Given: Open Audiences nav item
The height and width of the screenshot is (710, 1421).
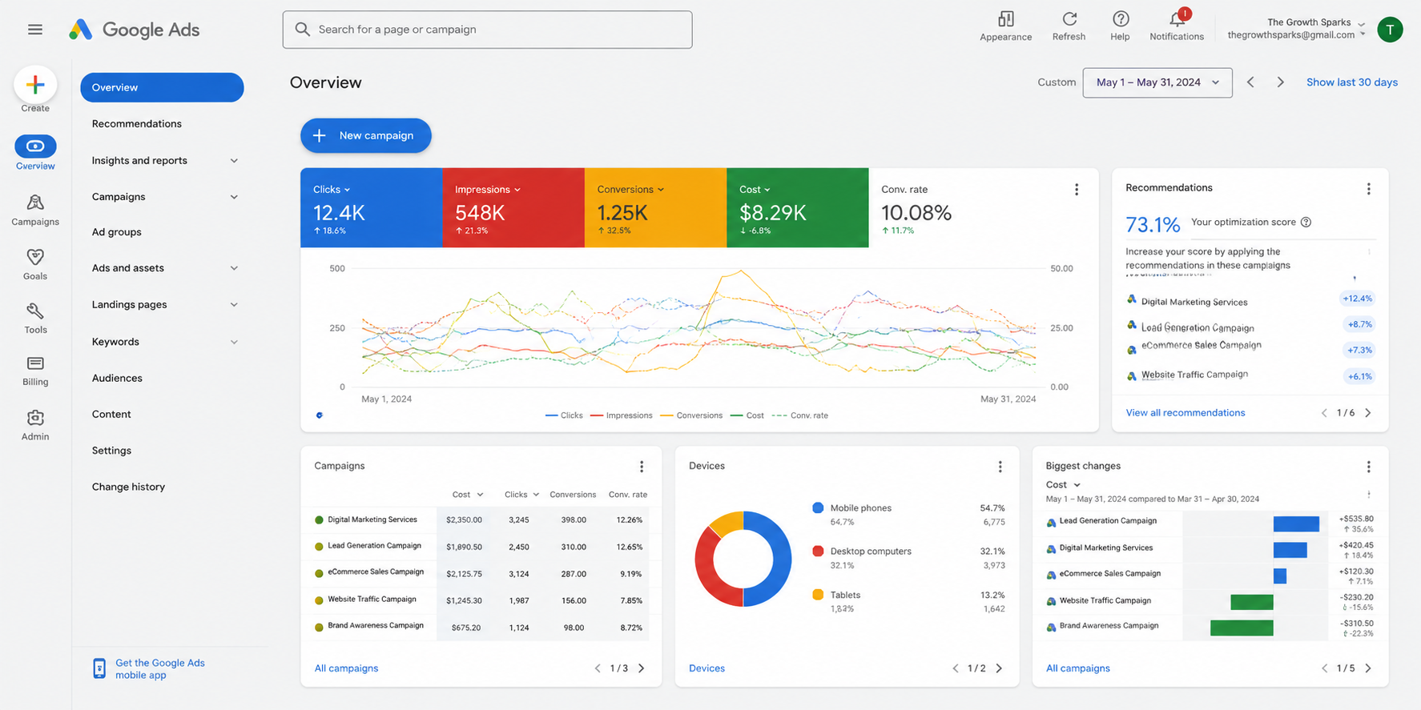Looking at the screenshot, I should click(117, 378).
